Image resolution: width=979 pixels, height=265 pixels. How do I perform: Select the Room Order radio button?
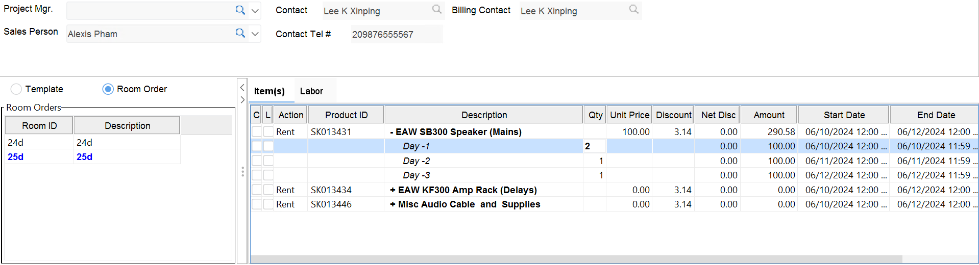click(x=108, y=89)
